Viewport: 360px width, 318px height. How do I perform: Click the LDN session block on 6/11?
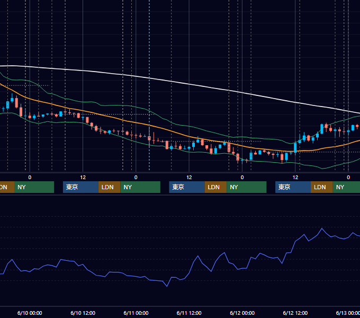click(215, 187)
